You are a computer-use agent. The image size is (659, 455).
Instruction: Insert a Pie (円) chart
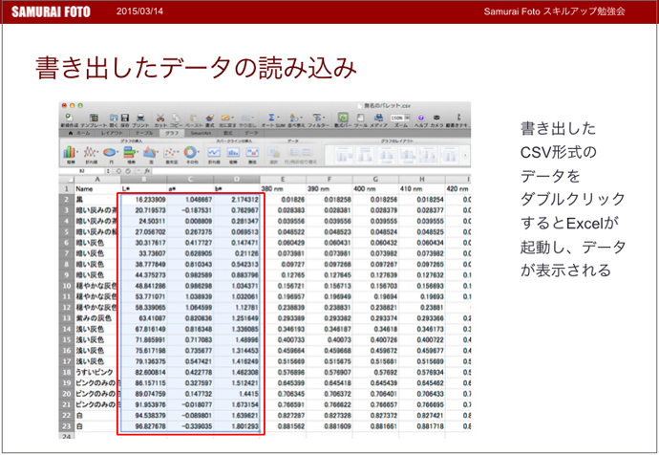coord(109,152)
